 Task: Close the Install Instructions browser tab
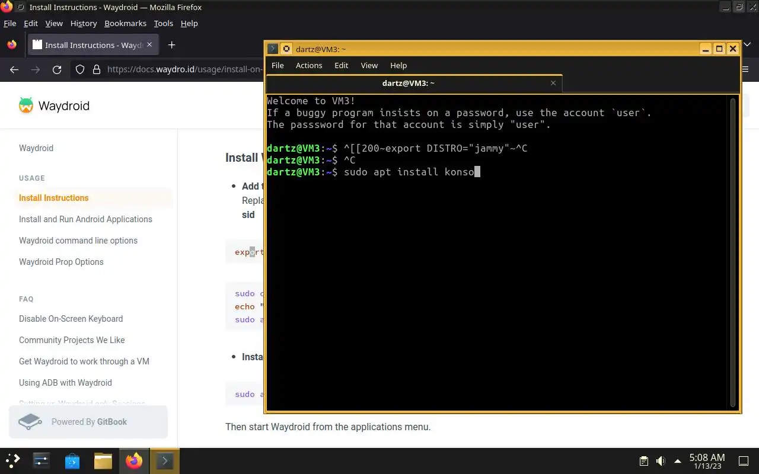[149, 44]
